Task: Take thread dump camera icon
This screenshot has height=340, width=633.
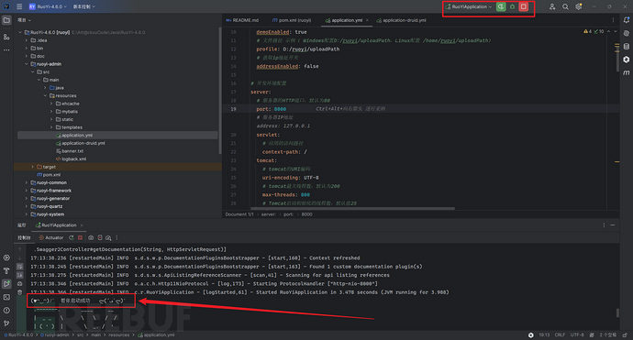Action: pyautogui.click(x=91, y=237)
